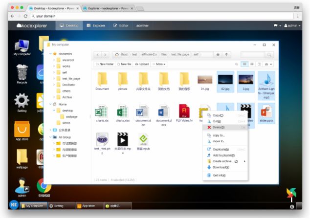
Task: Select the 01.jpg image thumbnail
Action: (x=205, y=82)
